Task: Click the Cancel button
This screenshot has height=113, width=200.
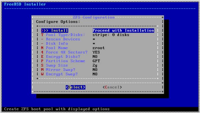Action: point(112,87)
